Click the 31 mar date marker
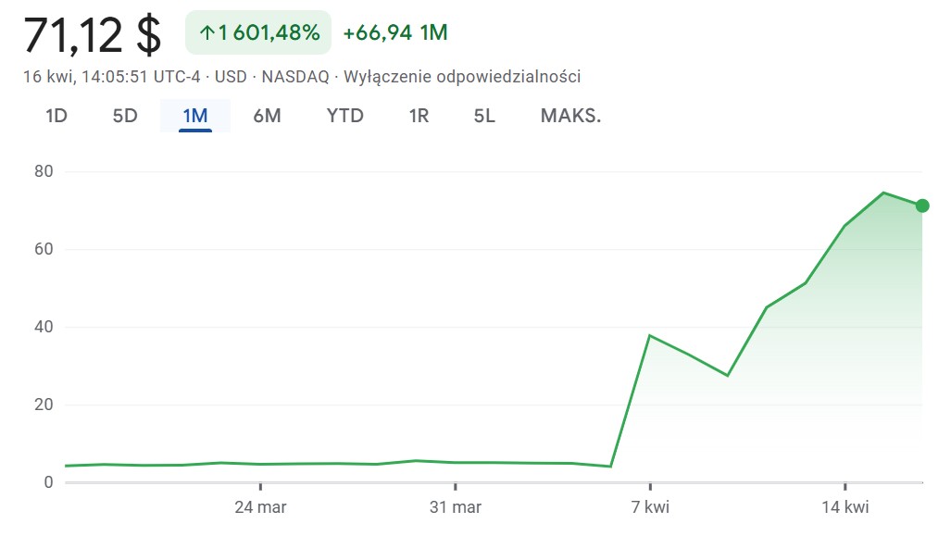Screen dimensions: 951x536 (x=455, y=507)
